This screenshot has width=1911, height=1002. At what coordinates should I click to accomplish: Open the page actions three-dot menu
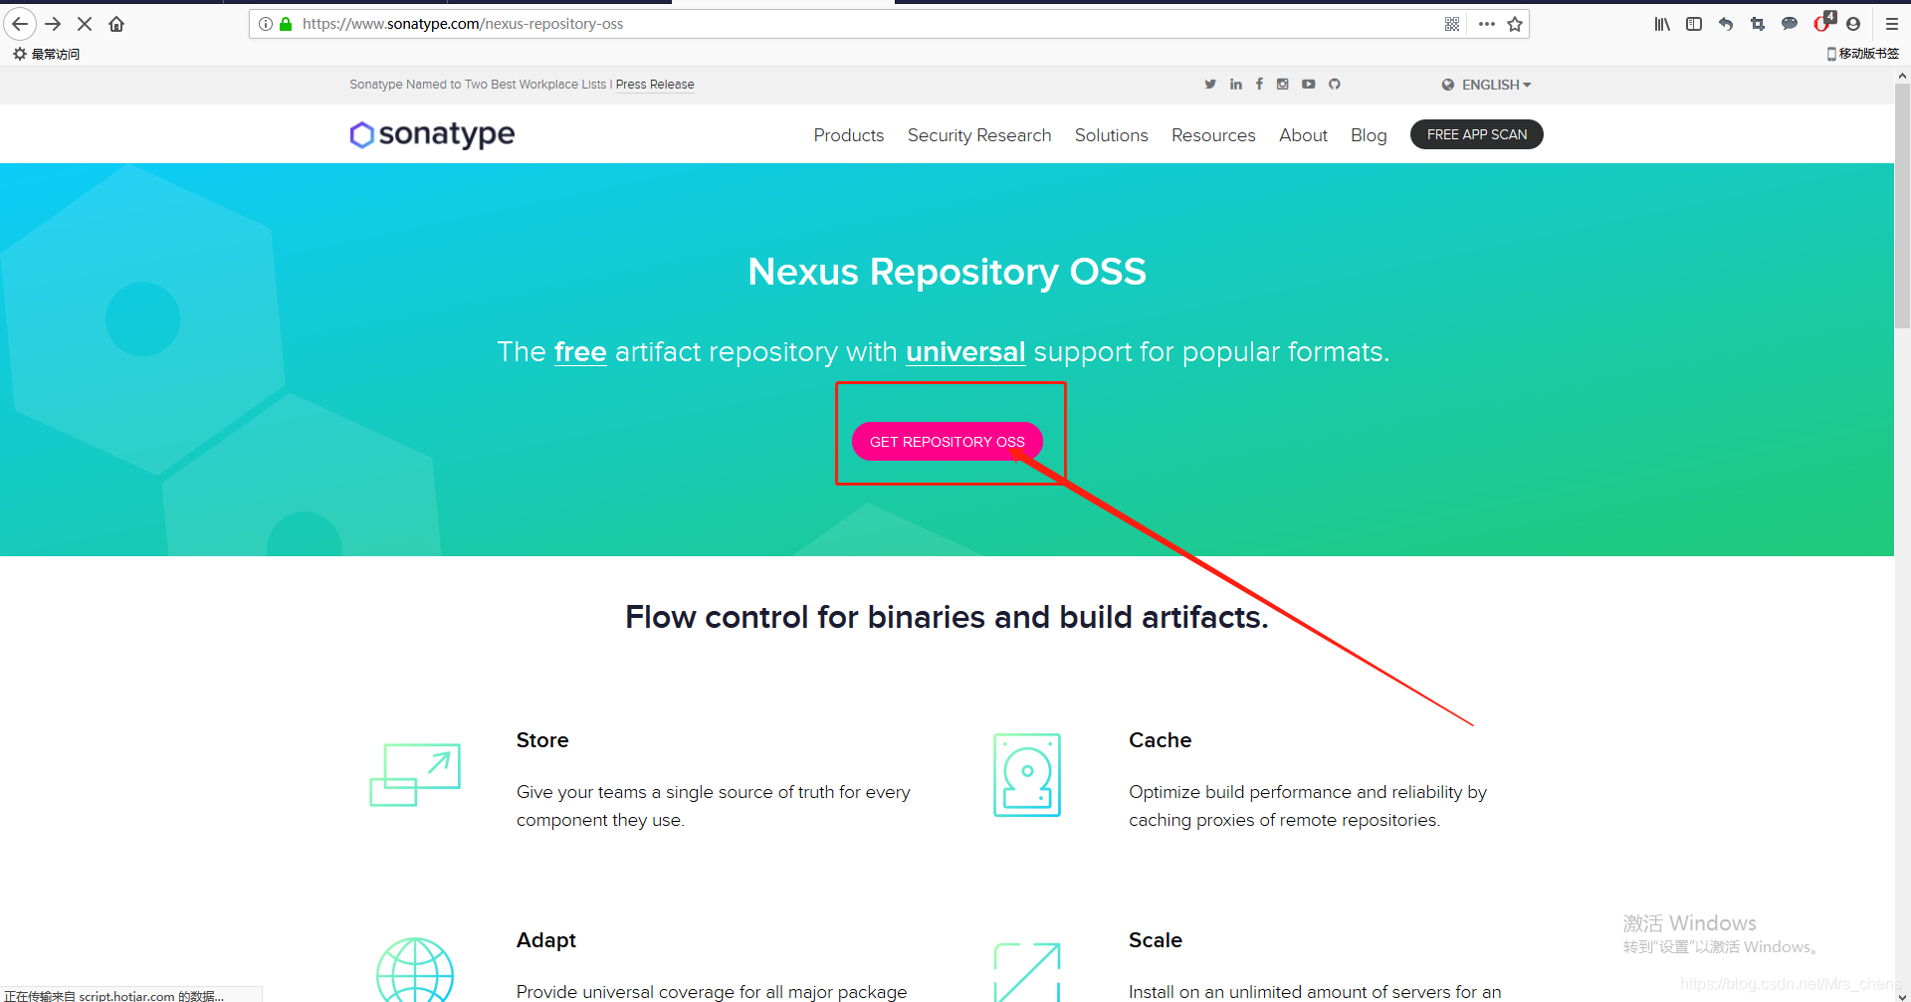pos(1487,24)
